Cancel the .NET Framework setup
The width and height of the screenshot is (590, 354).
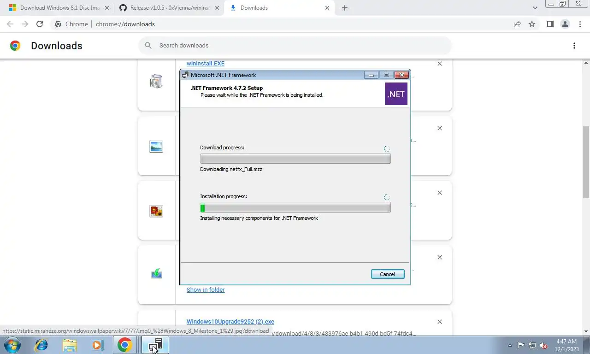point(387,274)
